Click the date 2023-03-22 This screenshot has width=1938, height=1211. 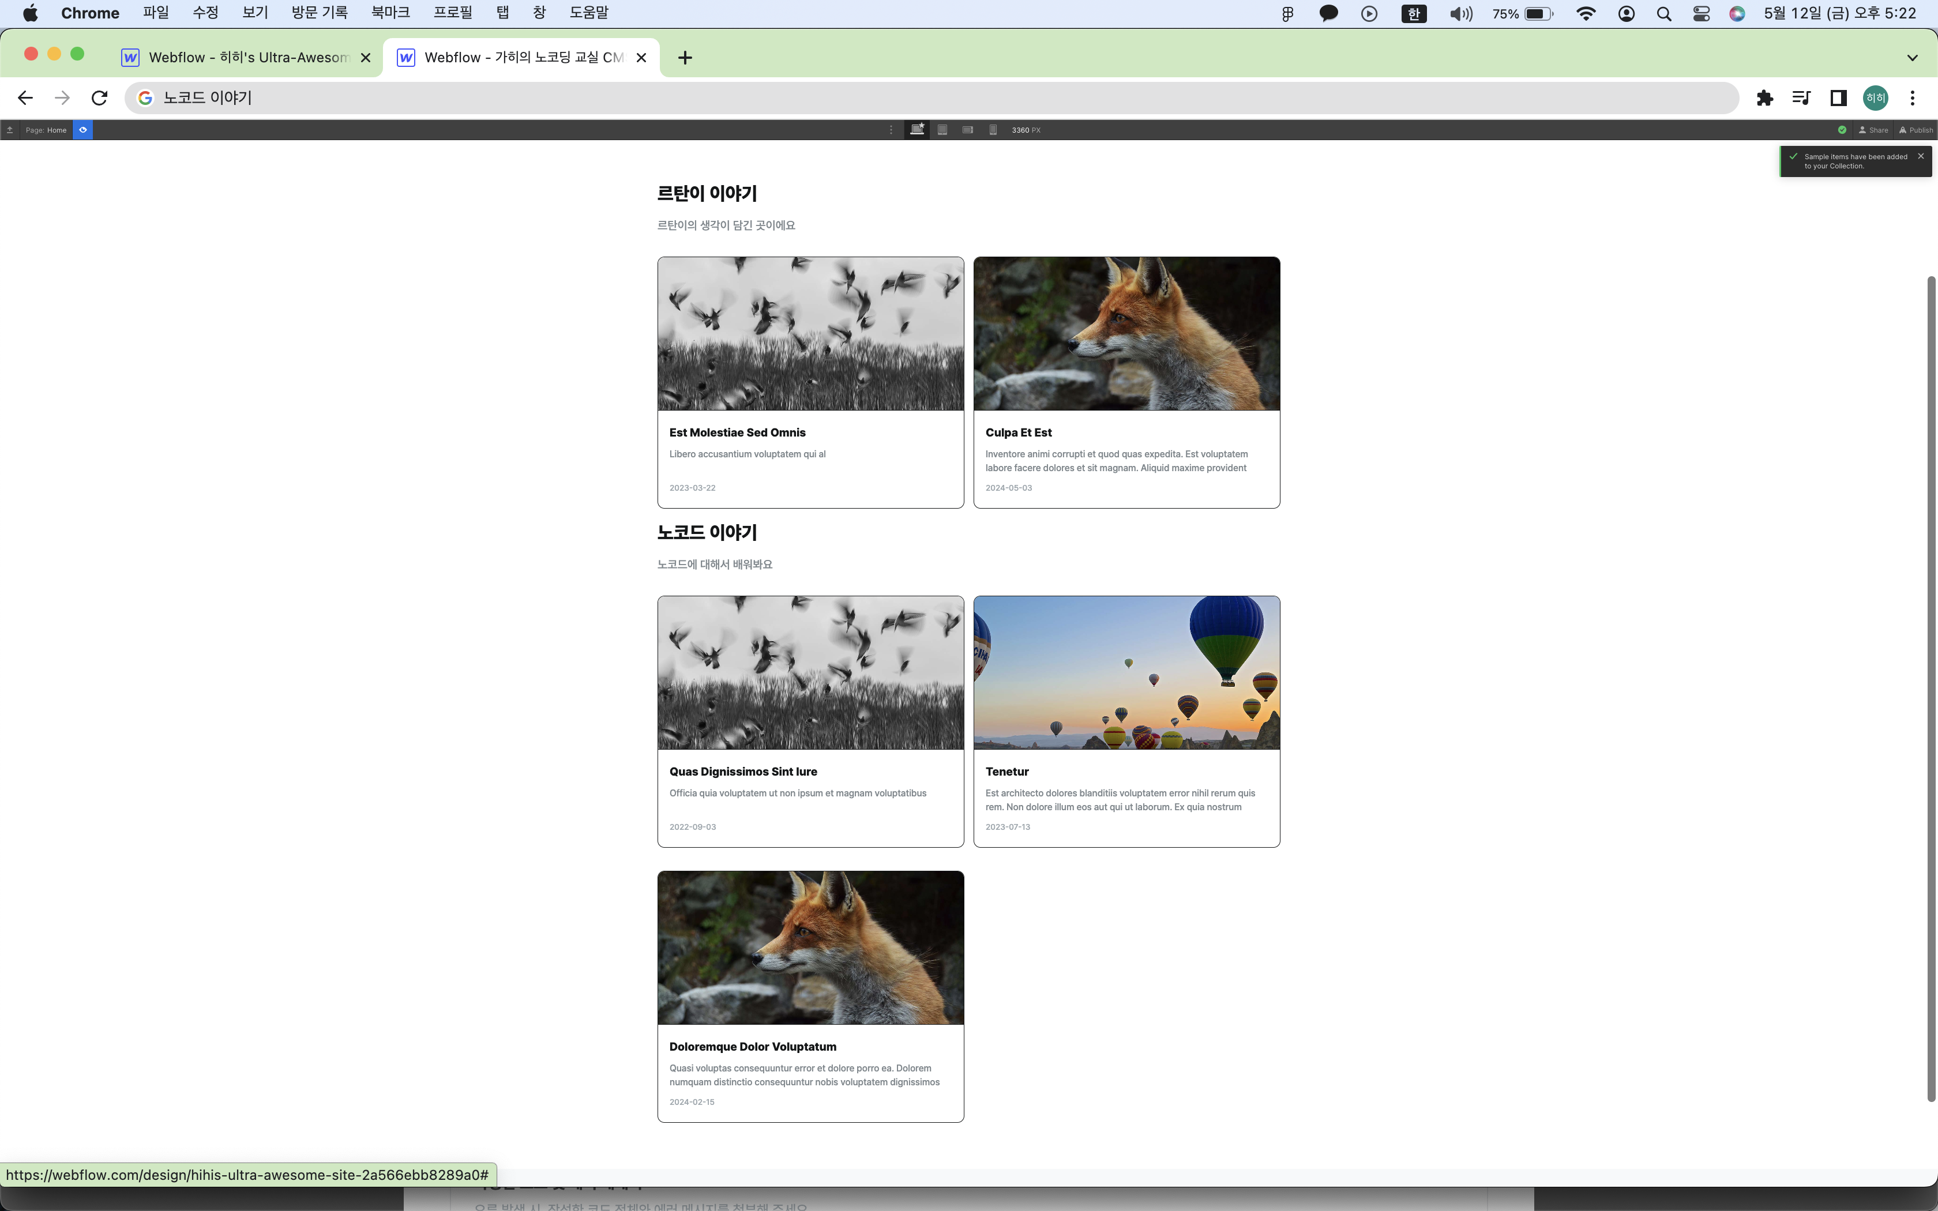click(x=692, y=488)
